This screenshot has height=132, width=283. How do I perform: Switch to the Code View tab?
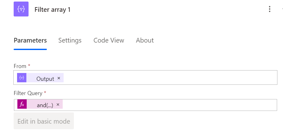point(109,40)
